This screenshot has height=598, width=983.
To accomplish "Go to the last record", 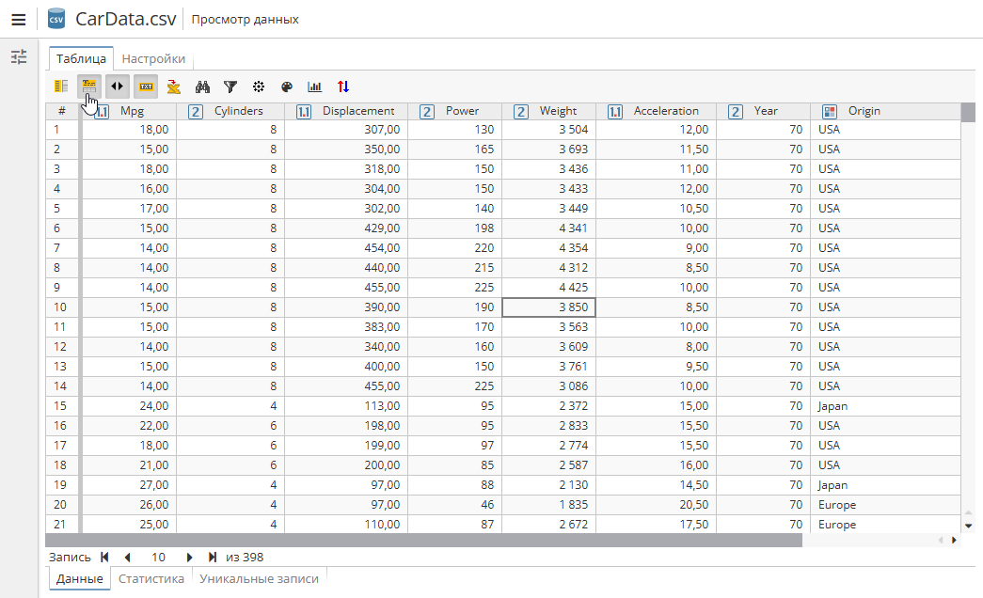I will [x=213, y=557].
